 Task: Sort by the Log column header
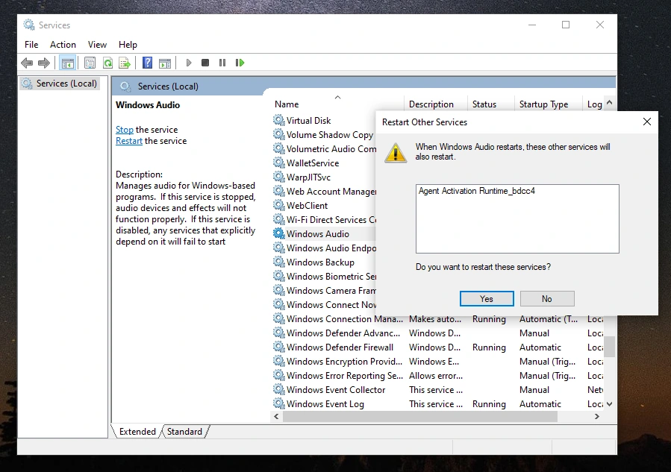coord(593,104)
